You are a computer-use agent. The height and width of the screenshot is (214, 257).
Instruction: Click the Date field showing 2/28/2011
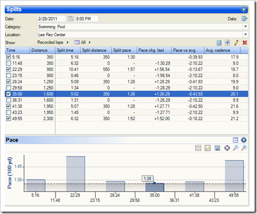(x=51, y=19)
